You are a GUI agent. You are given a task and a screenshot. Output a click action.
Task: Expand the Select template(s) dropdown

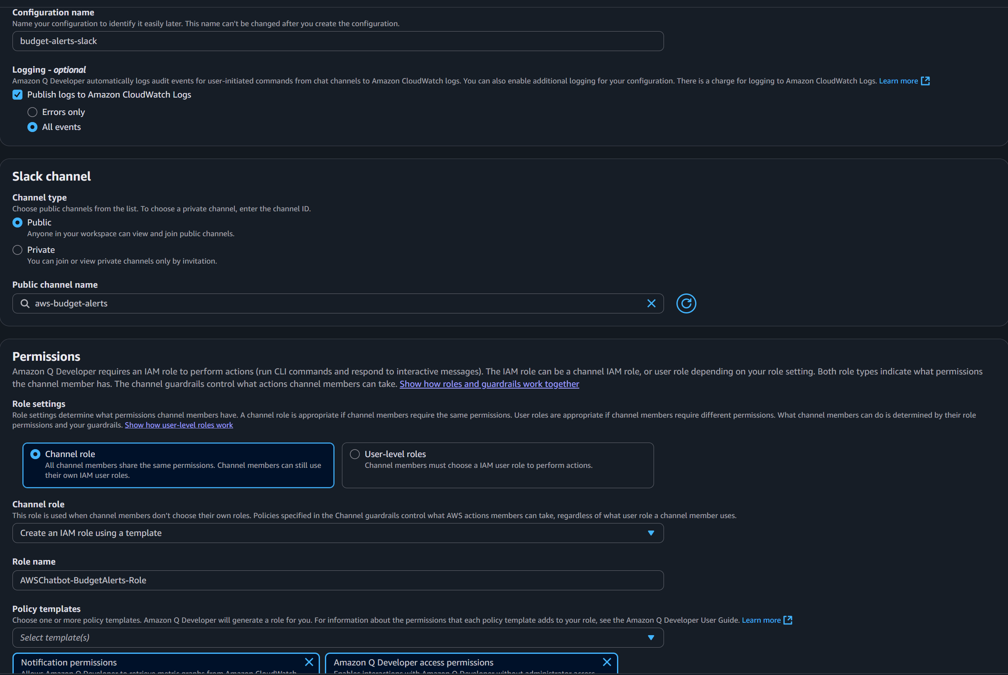338,638
